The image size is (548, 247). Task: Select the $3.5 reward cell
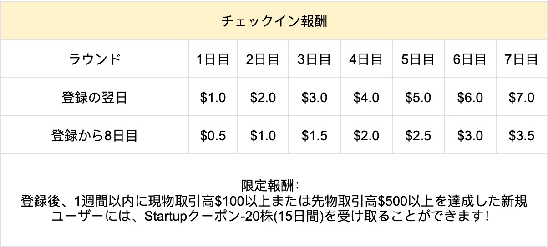[x=521, y=136]
